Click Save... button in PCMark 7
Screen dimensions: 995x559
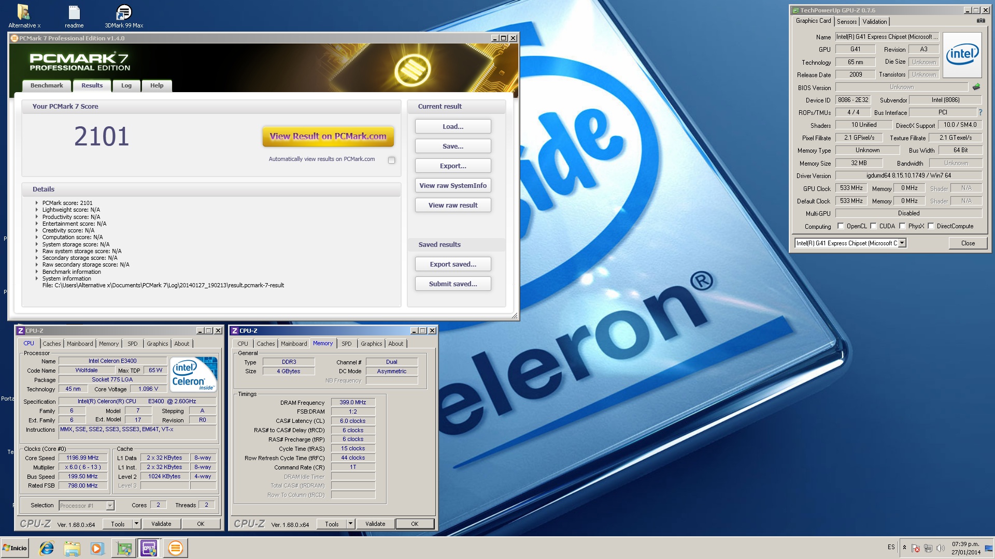[x=453, y=146]
